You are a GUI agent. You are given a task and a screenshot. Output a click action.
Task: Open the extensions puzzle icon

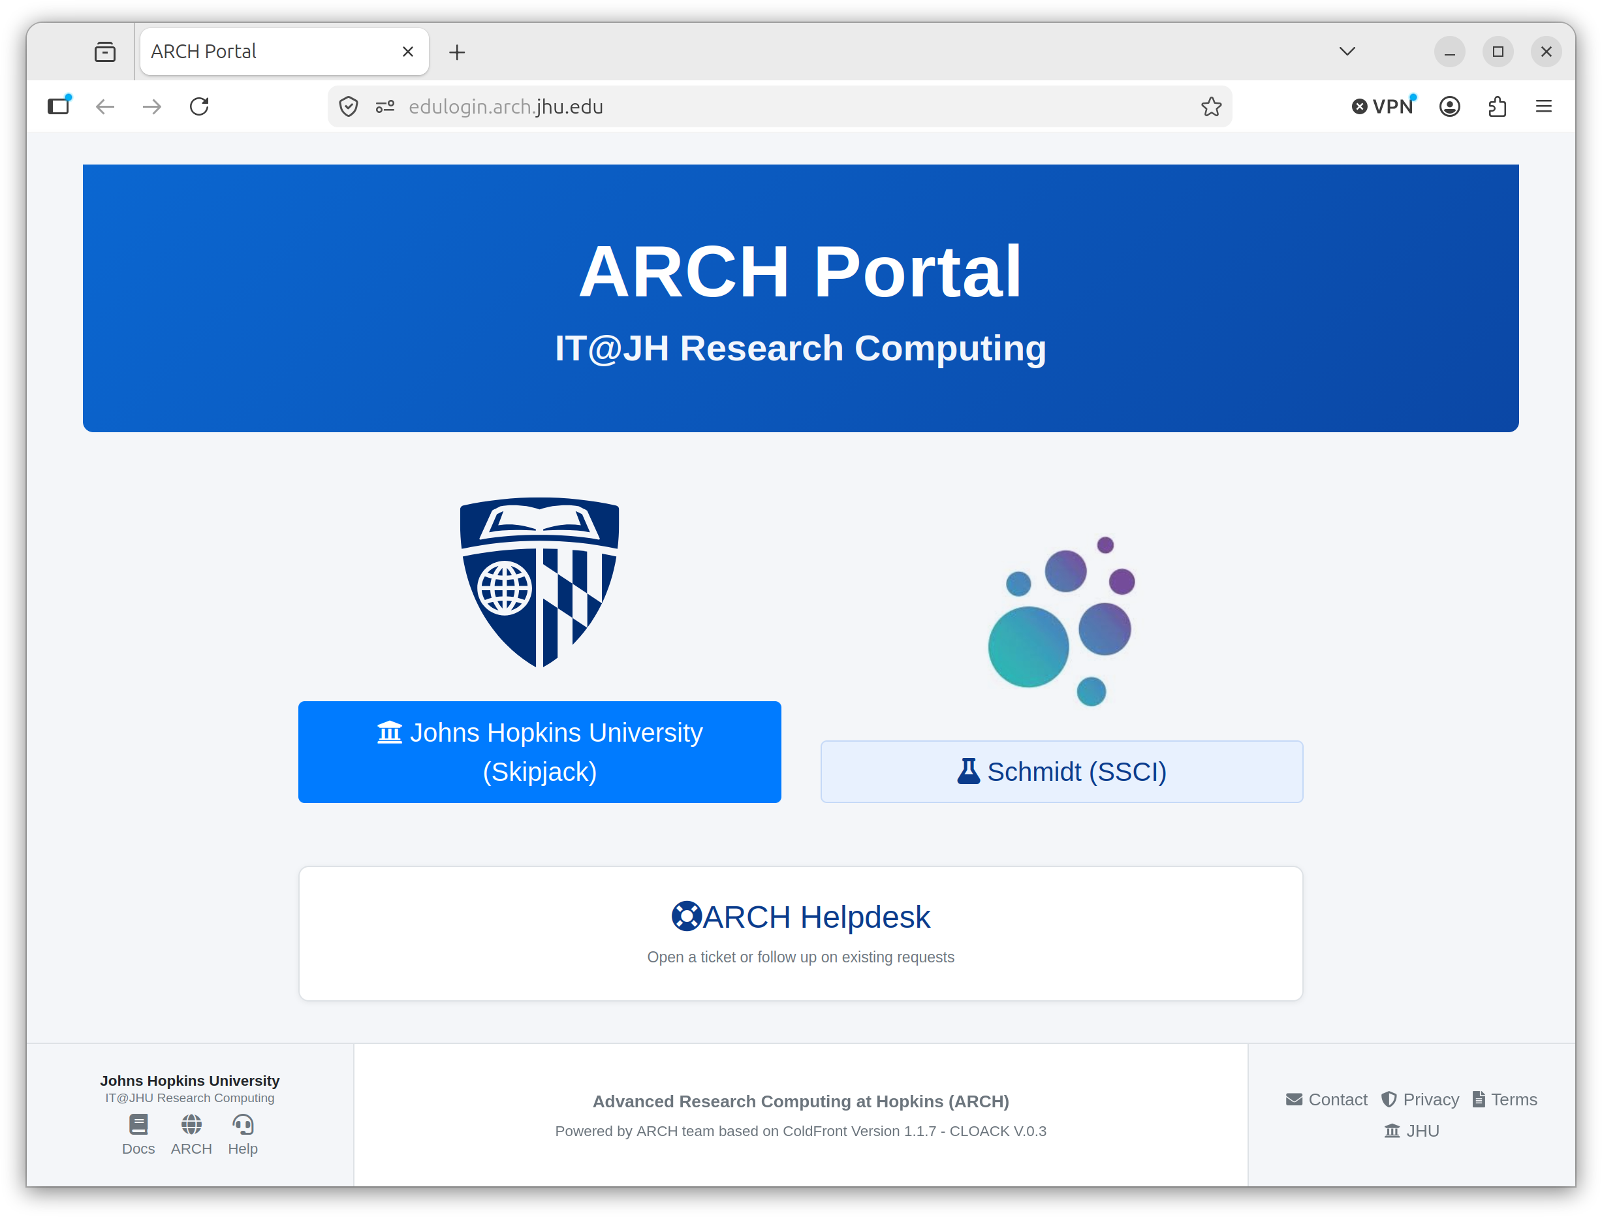point(1497,106)
